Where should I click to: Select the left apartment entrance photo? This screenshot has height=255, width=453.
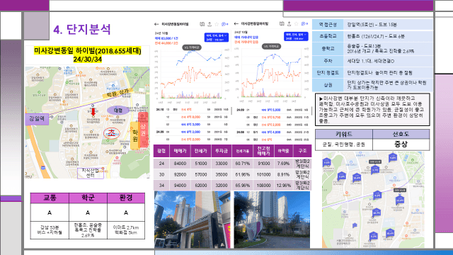[x=192, y=220]
